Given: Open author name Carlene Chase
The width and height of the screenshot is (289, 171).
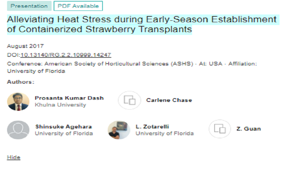Looking at the screenshot, I should (x=169, y=100).
